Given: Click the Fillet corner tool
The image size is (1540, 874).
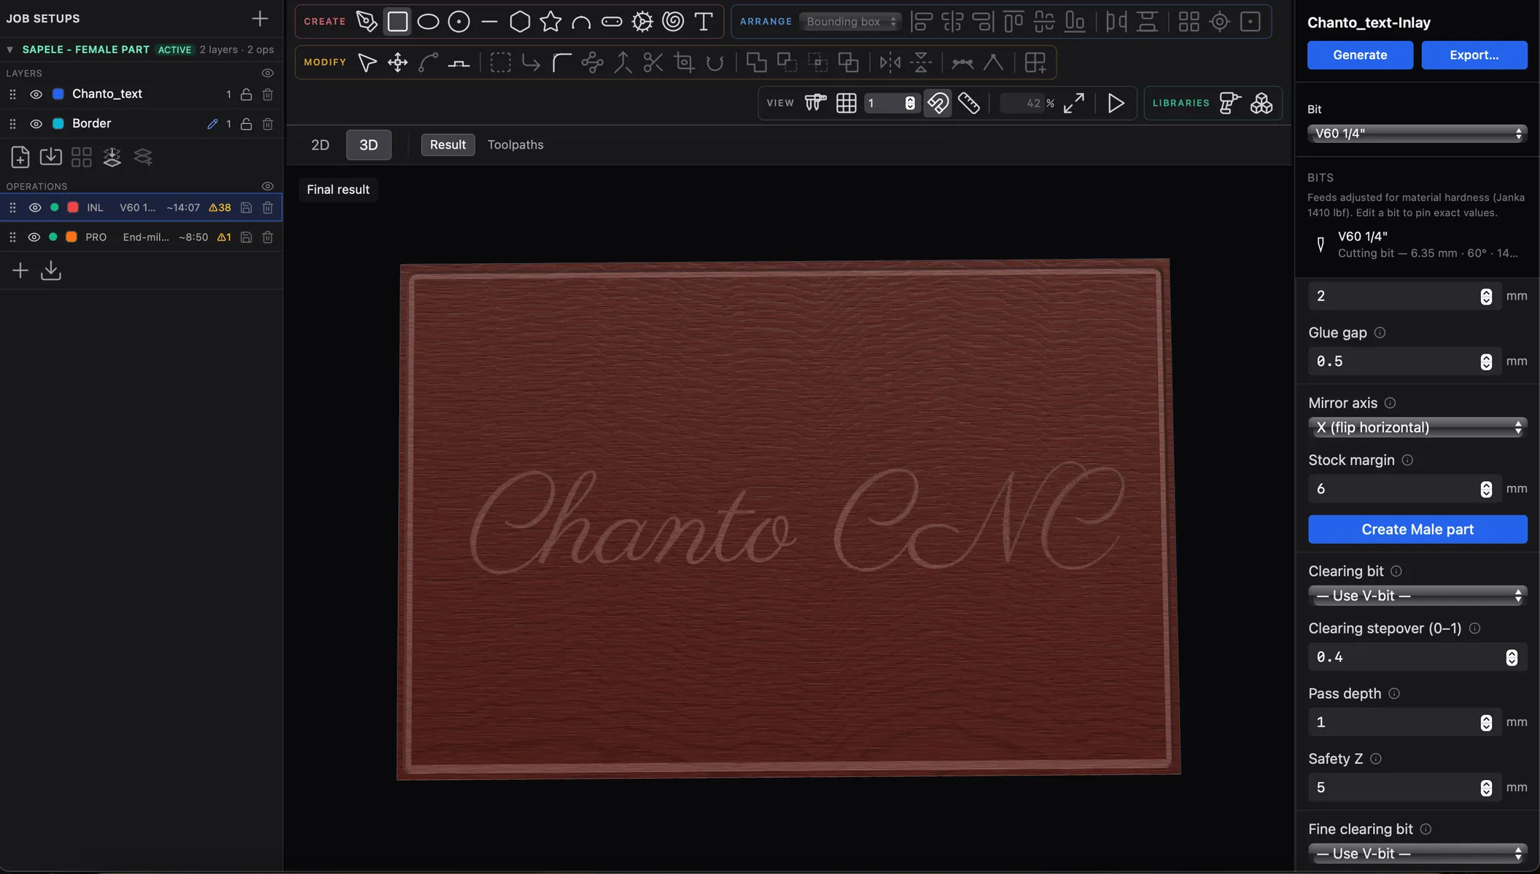Looking at the screenshot, I should tap(561, 63).
